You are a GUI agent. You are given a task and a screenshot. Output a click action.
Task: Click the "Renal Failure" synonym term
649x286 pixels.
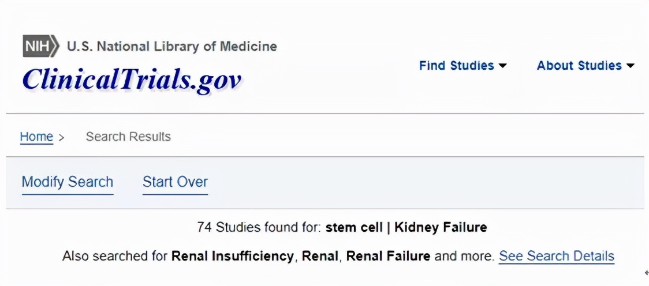click(388, 256)
